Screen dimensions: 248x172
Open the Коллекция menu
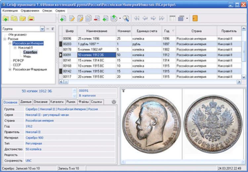click(10, 11)
